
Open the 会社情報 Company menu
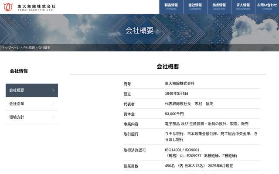pyautogui.click(x=195, y=7)
